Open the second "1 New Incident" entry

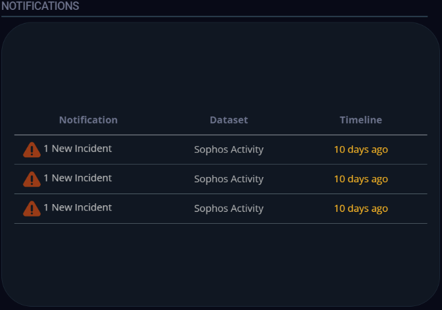click(78, 178)
